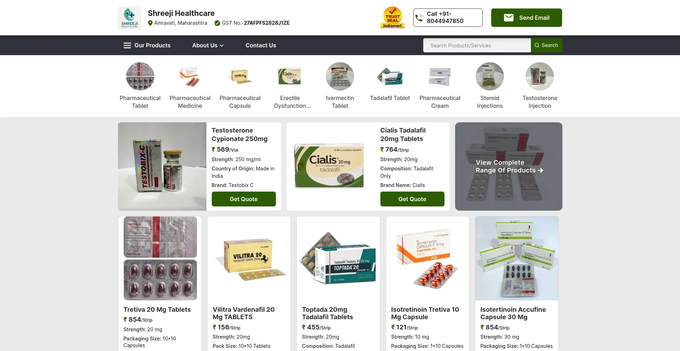Select the Testosterone Injection category icon
Image resolution: width=680 pixels, height=351 pixels.
539,76
